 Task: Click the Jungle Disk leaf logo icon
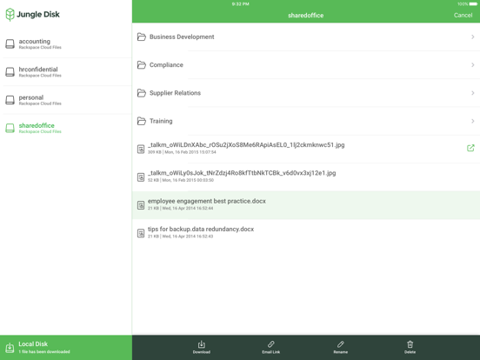coord(10,15)
